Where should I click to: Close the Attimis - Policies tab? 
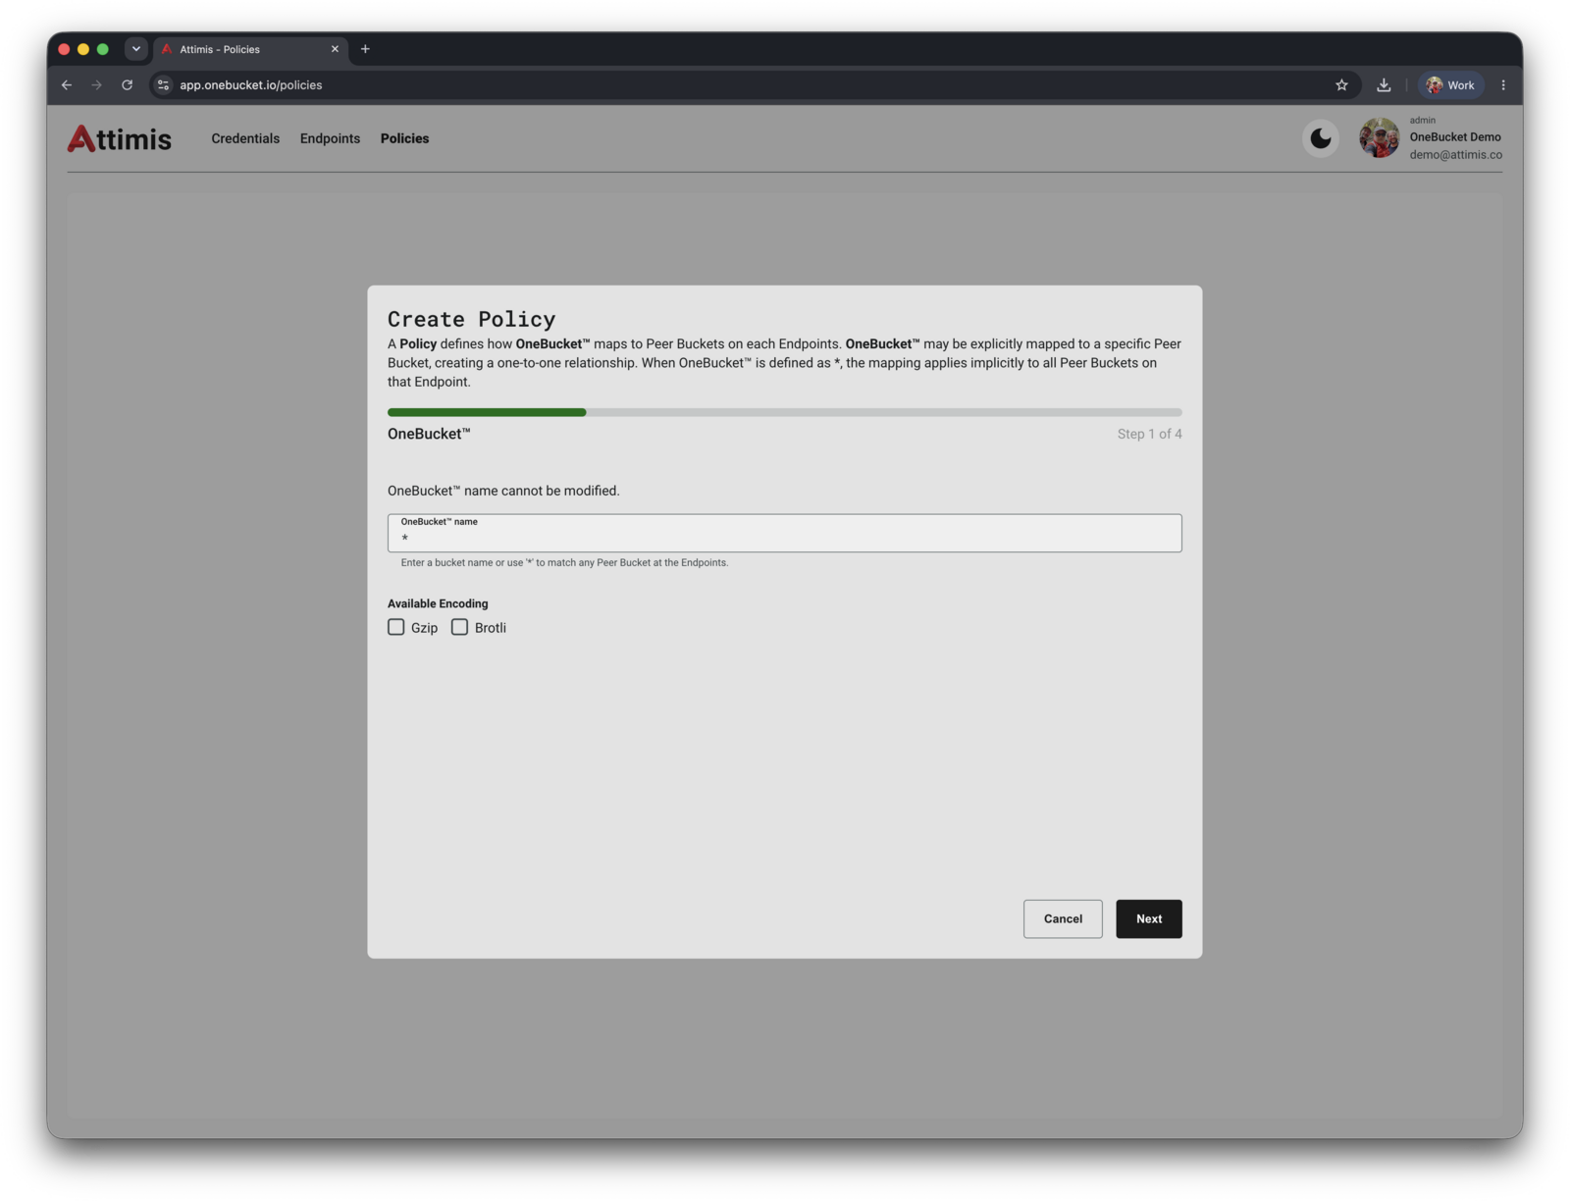point(335,49)
